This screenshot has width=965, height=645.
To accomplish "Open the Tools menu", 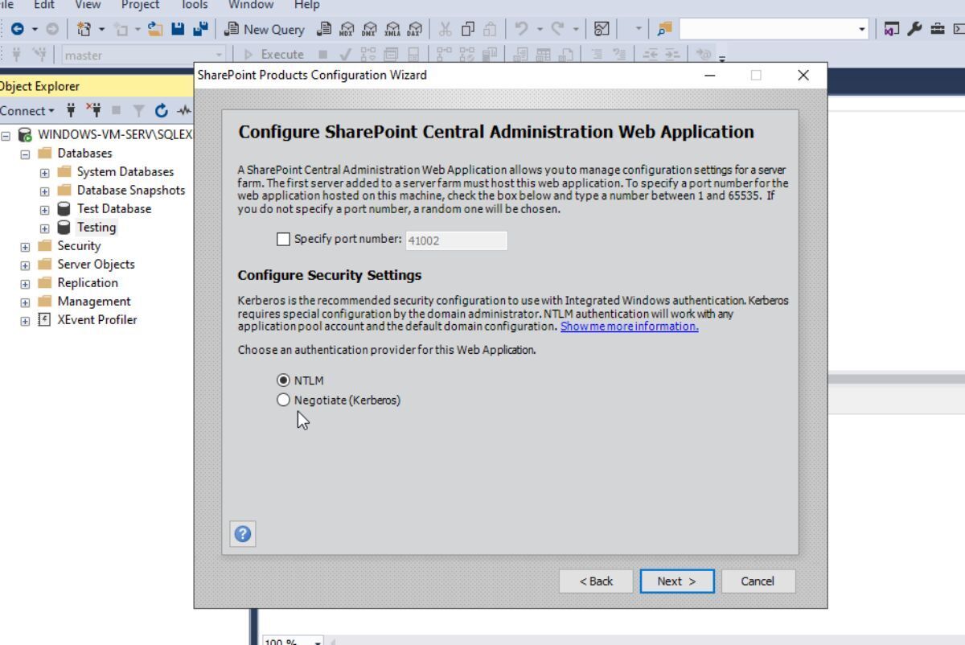I will 195,5.
